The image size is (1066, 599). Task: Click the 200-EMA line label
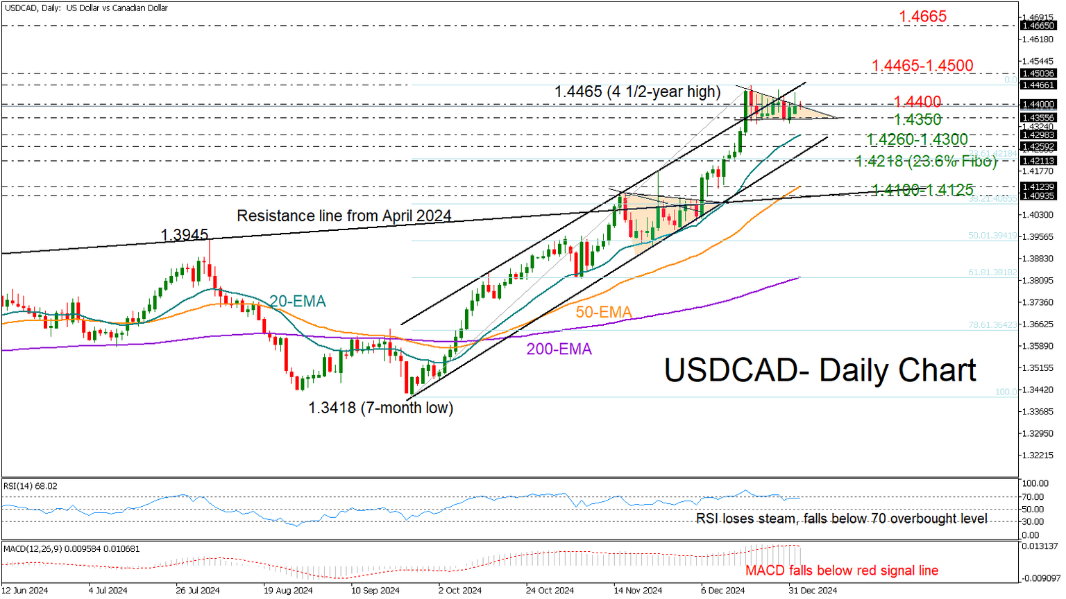coord(559,349)
